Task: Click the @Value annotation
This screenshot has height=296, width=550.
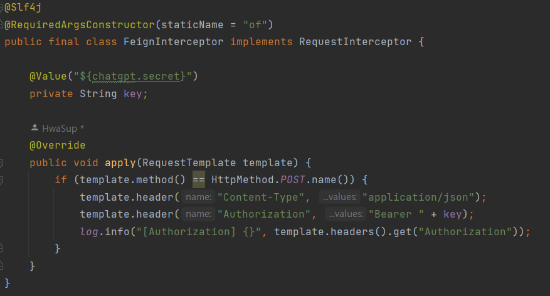Action: coord(48,76)
